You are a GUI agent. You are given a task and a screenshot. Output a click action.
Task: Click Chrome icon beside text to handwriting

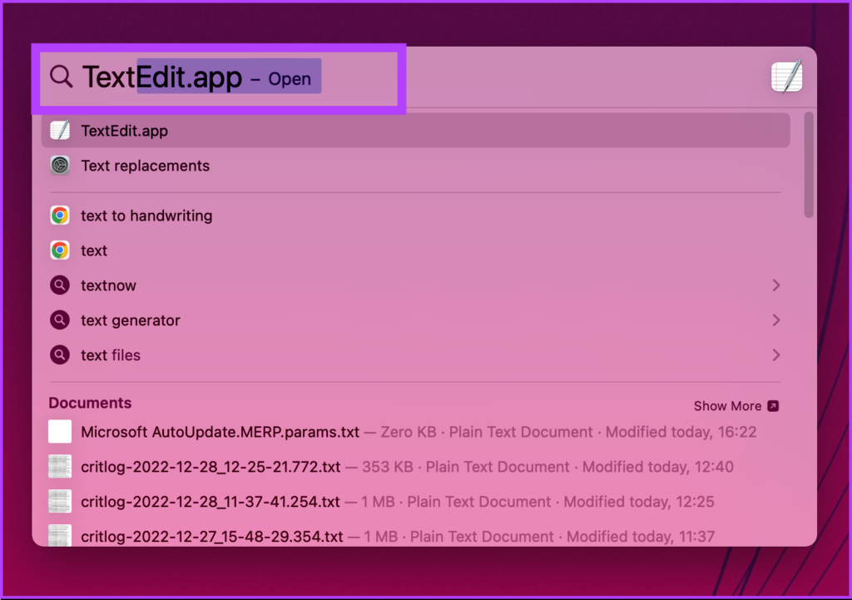[x=60, y=216]
